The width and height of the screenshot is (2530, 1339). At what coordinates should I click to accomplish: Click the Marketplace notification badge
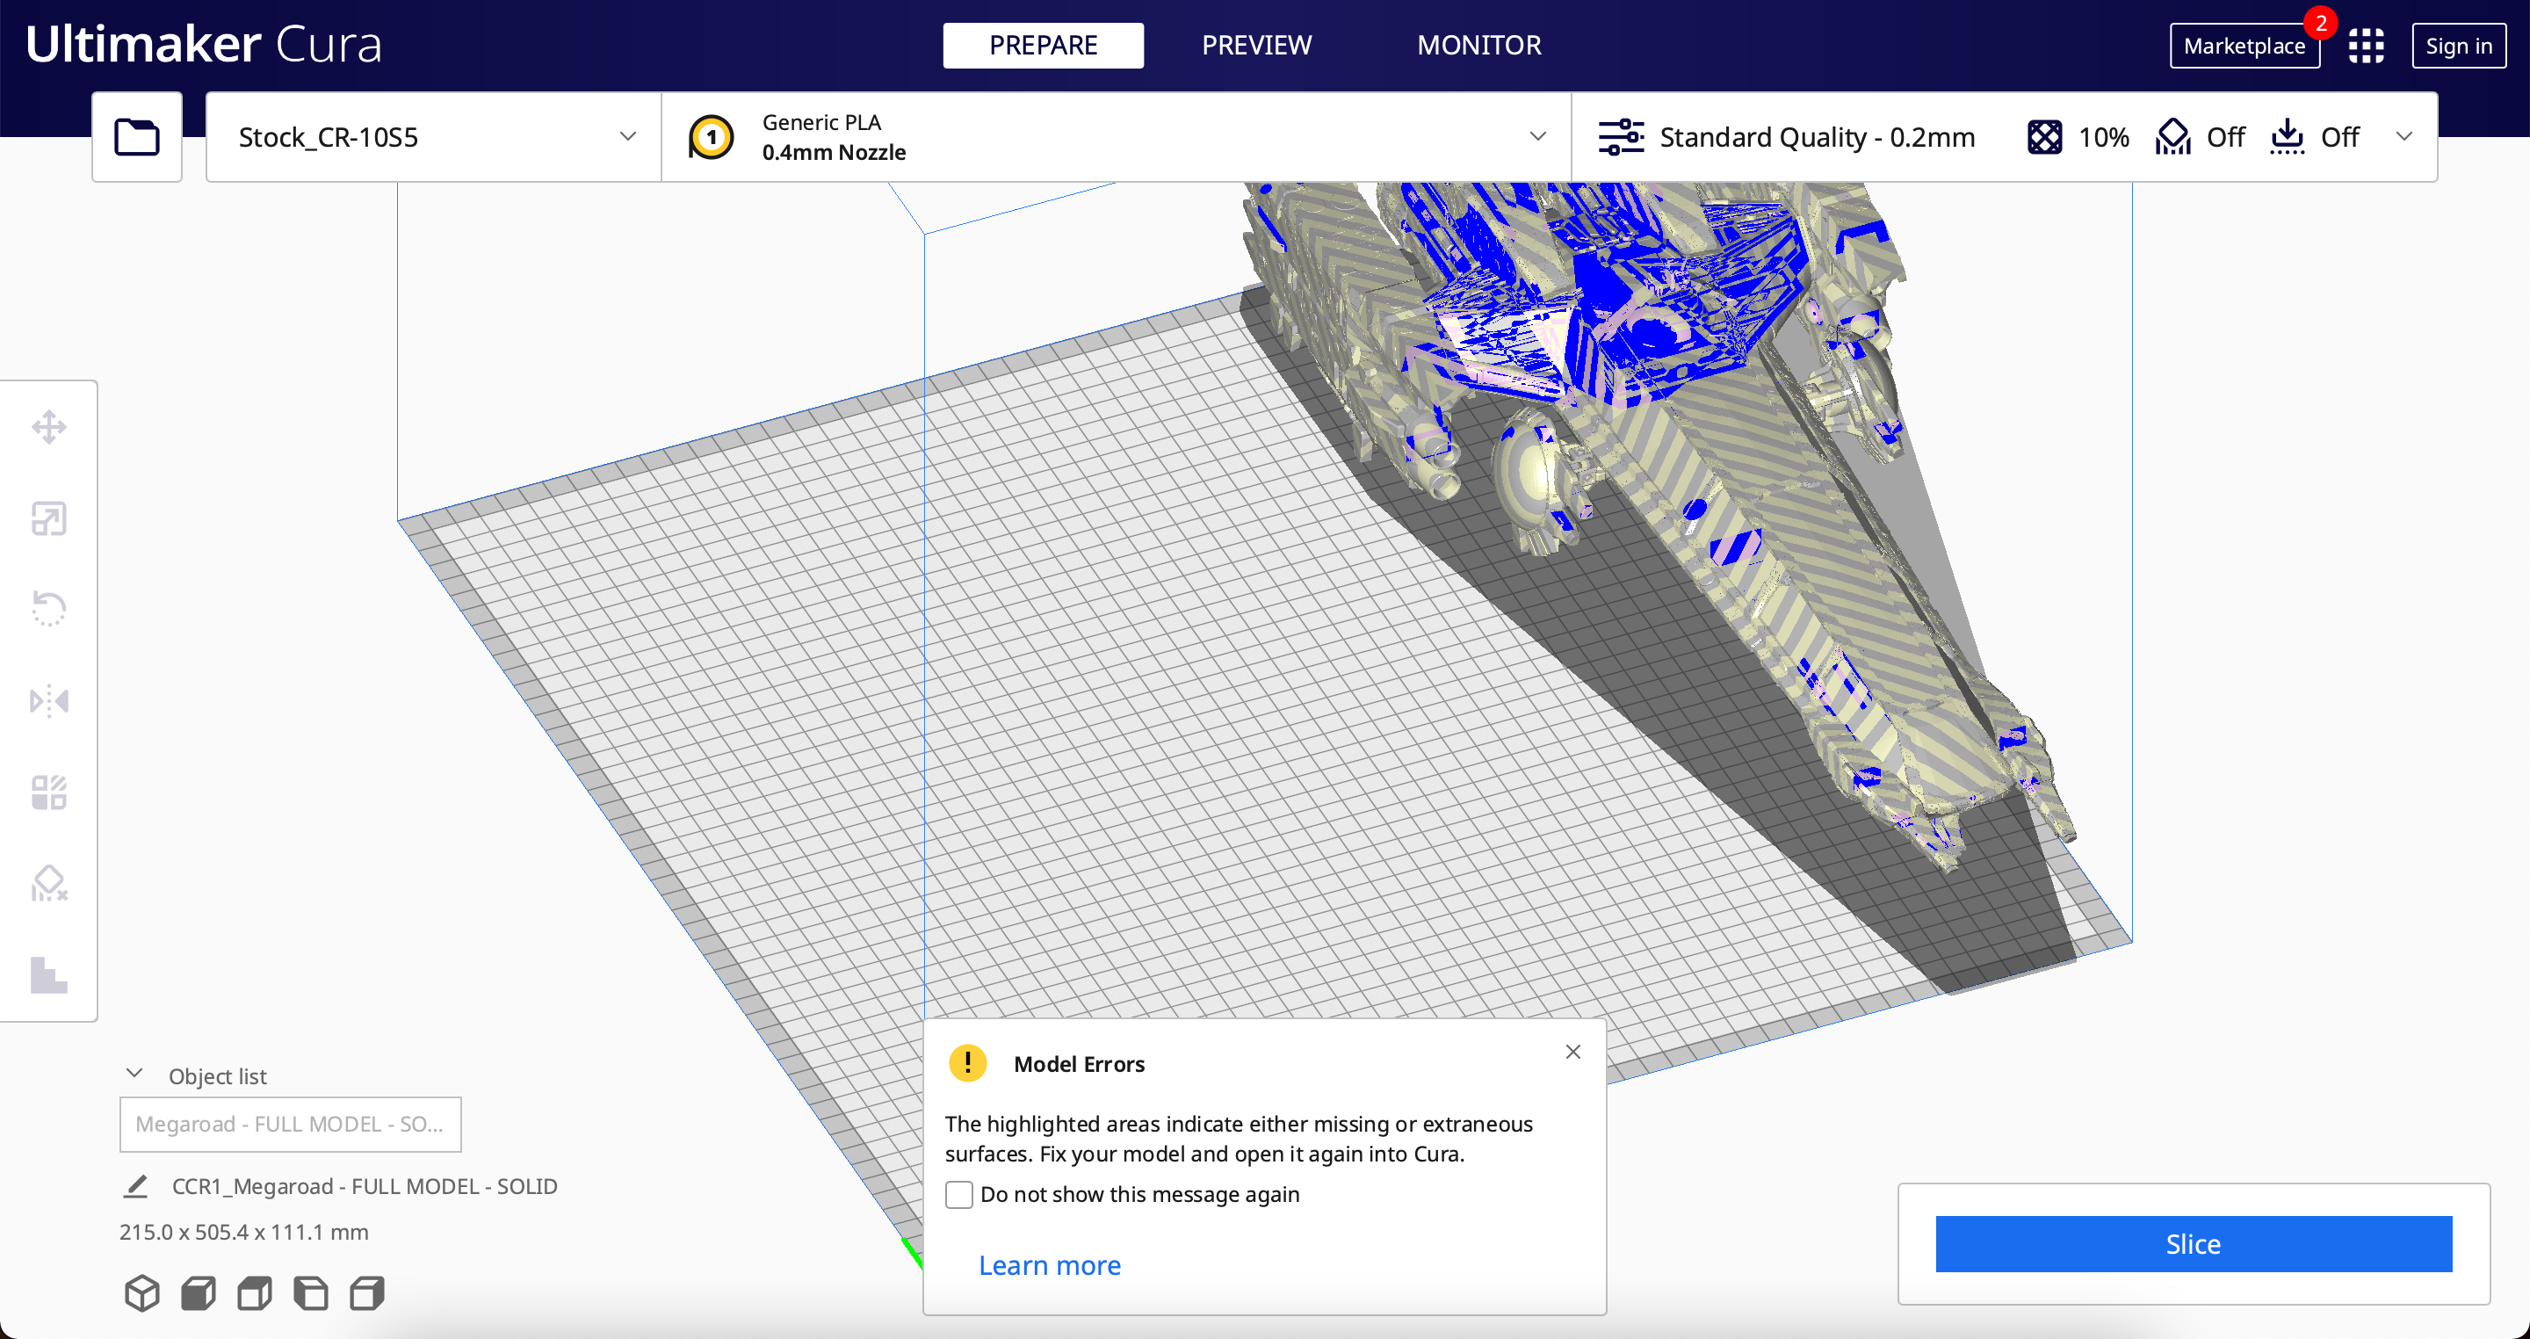[x=2321, y=23]
